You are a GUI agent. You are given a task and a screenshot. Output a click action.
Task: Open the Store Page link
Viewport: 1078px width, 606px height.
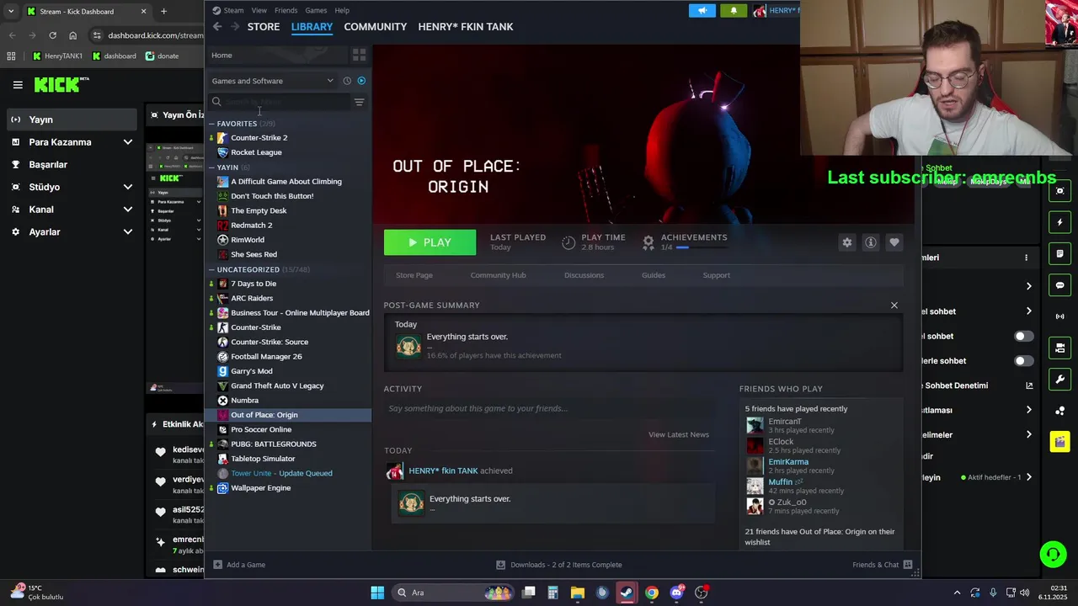(x=414, y=275)
